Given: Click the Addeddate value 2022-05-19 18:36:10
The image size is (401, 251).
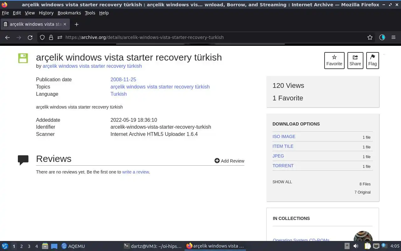Looking at the screenshot, I should point(134,120).
